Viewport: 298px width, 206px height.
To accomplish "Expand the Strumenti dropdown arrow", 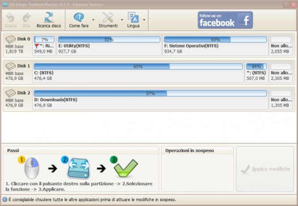I will [x=122, y=20].
